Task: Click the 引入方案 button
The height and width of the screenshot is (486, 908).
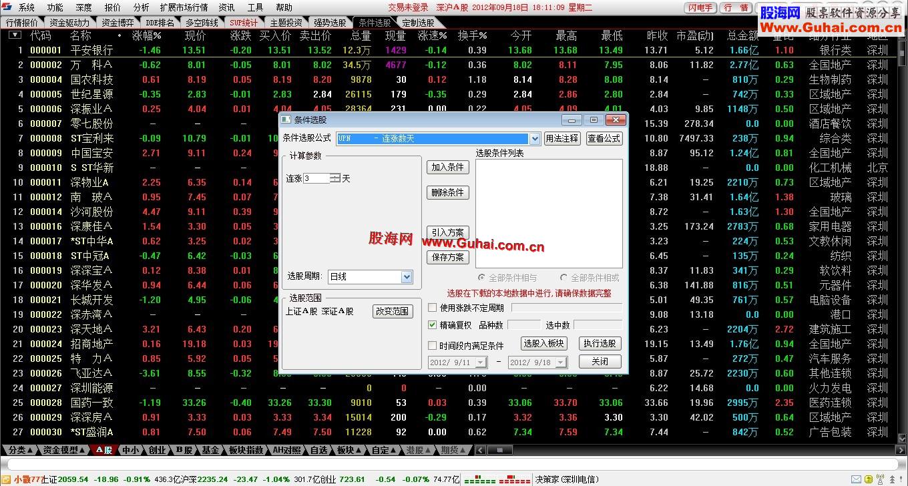Action: 447,232
